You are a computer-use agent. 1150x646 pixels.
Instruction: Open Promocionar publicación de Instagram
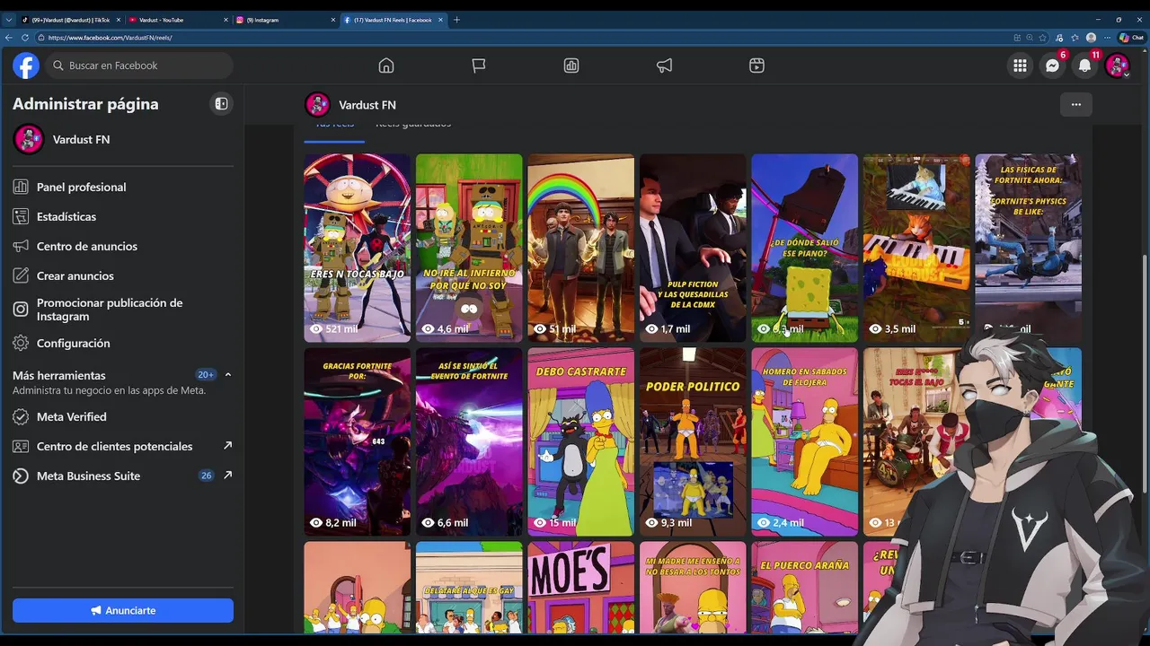[x=123, y=310]
